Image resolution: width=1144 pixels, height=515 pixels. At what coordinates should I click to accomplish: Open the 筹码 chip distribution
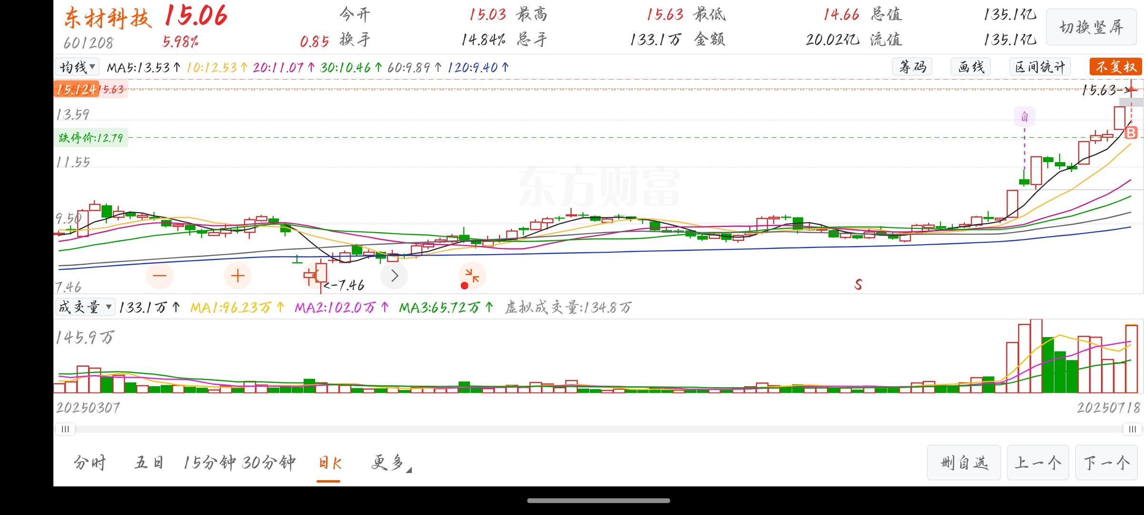click(912, 67)
